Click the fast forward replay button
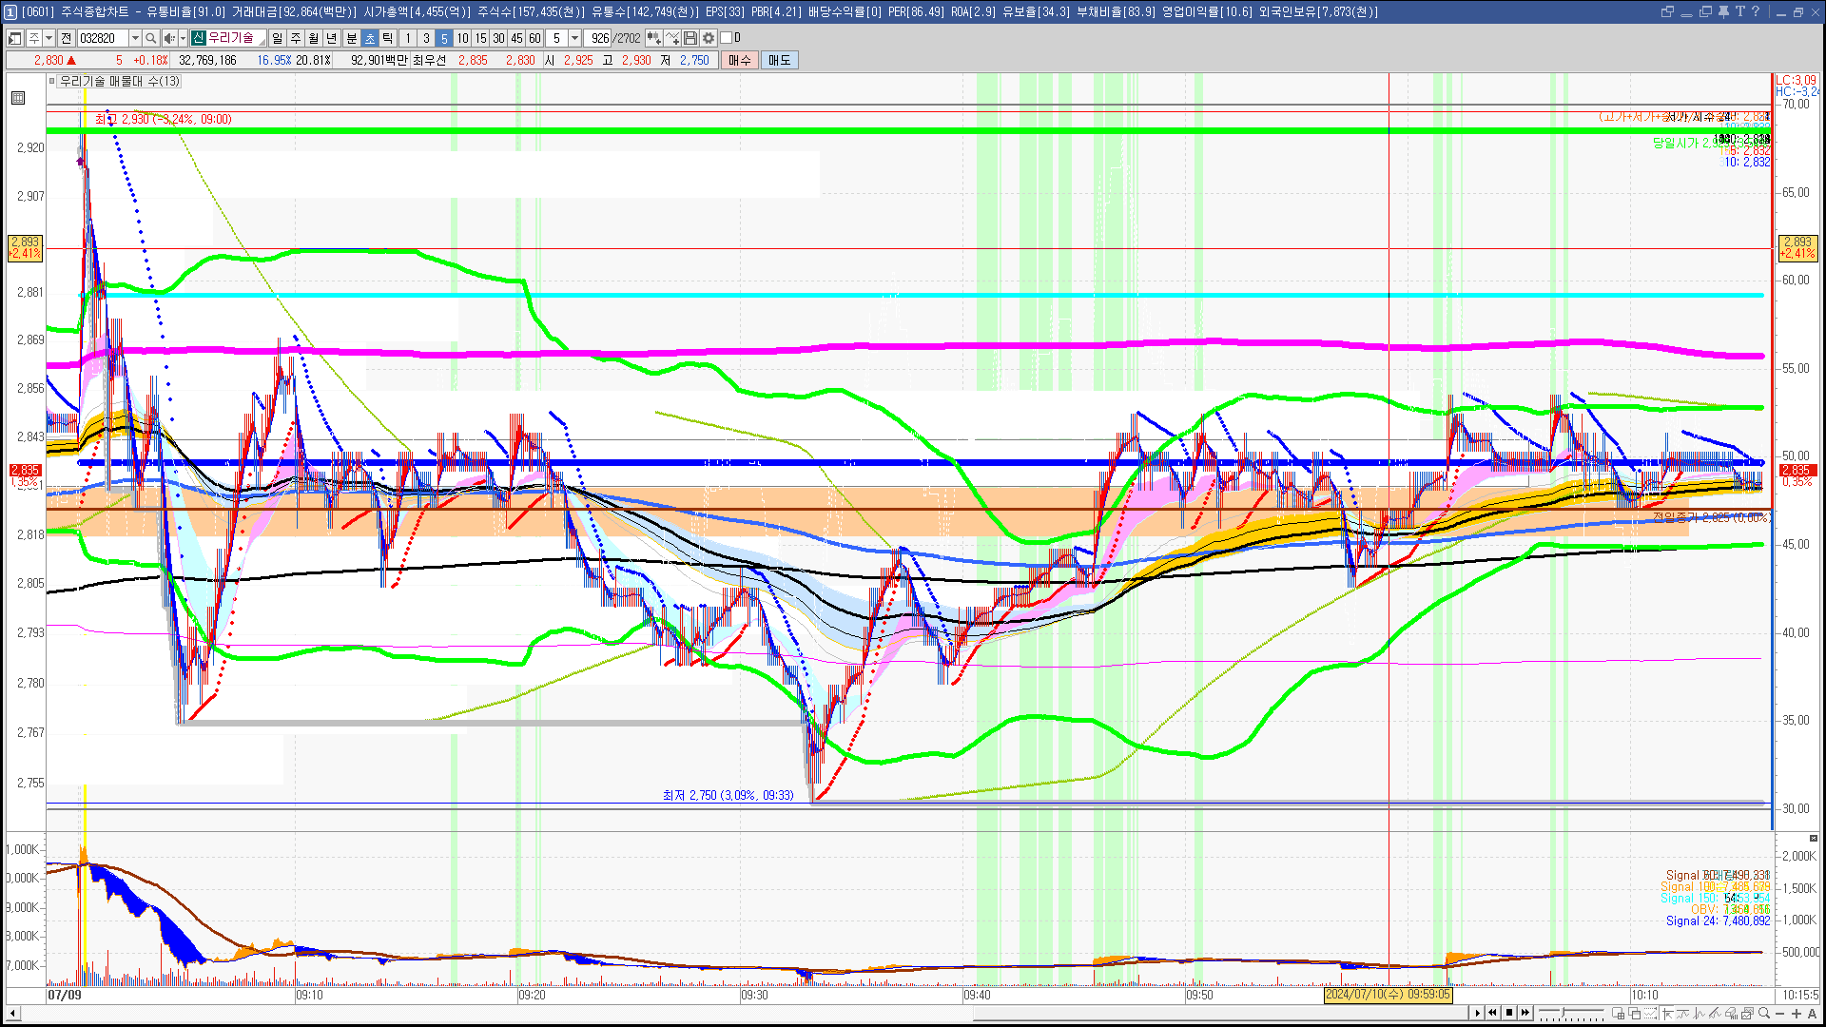 (1525, 1013)
